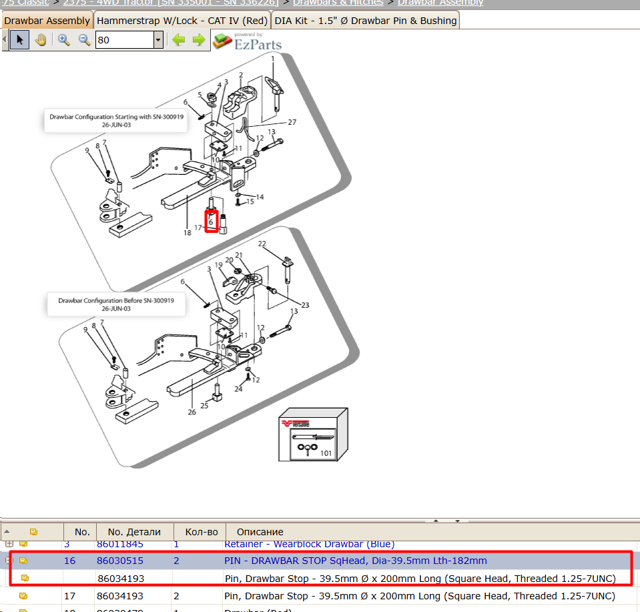This screenshot has height=612, width=640.
Task: Click 'Drawbar Configuration Starting with SN-300919' label
Action: point(116,120)
